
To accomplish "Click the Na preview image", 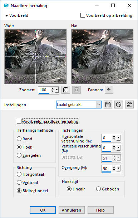I will point(103,56).
